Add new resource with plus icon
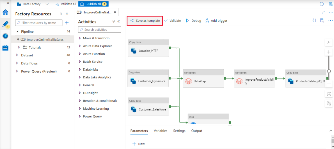The image size is (334, 149). [67, 23]
